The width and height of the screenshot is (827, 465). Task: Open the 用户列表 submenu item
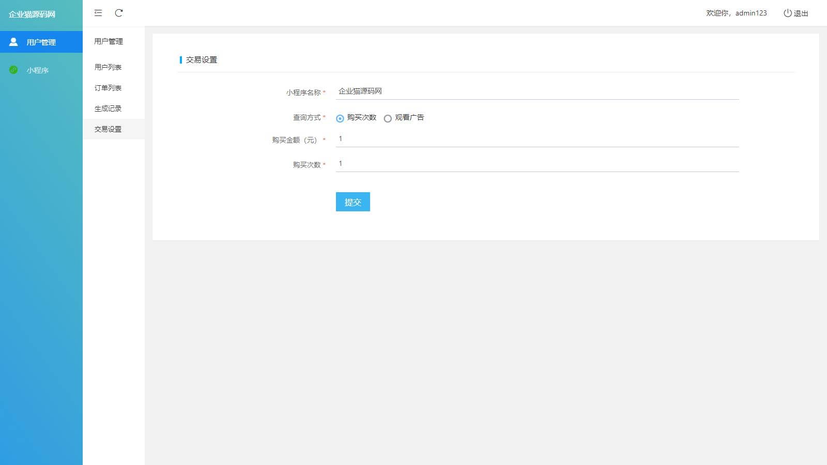pyautogui.click(x=108, y=67)
